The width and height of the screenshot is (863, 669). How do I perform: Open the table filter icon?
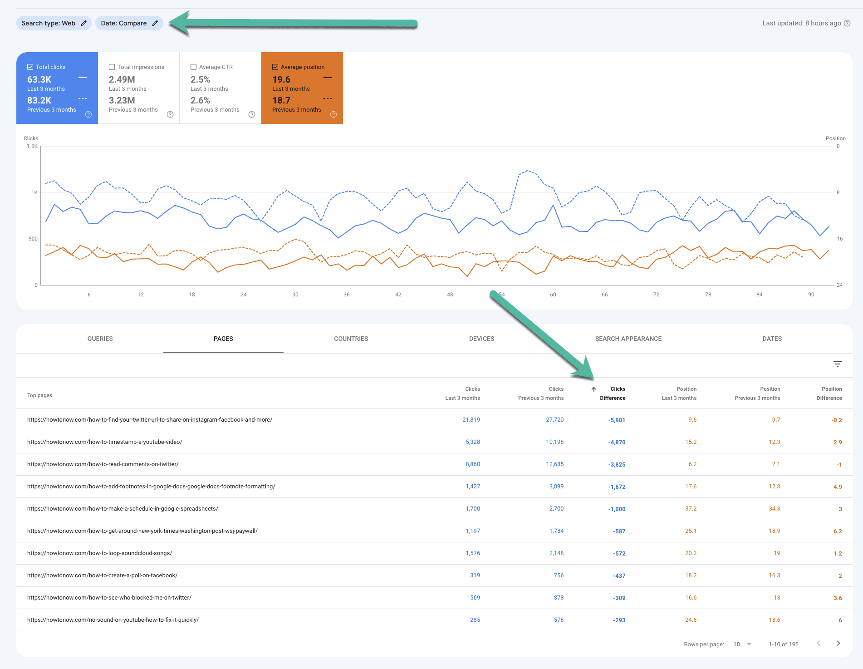click(838, 364)
